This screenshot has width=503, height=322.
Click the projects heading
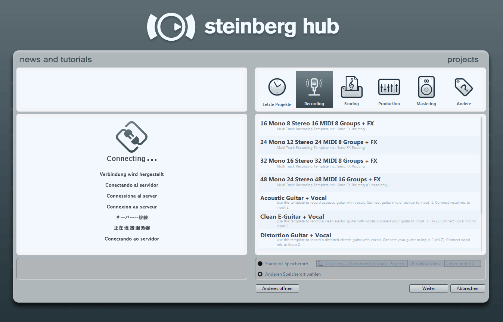[463, 60]
